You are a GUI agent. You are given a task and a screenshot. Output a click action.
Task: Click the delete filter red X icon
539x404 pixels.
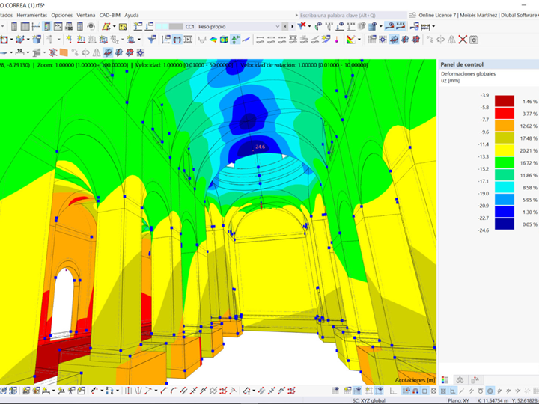pyautogui.click(x=302, y=25)
